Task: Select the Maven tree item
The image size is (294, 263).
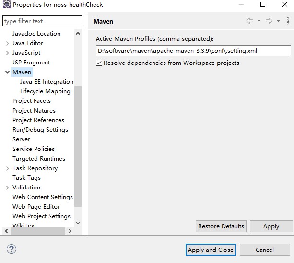Action: [22, 72]
